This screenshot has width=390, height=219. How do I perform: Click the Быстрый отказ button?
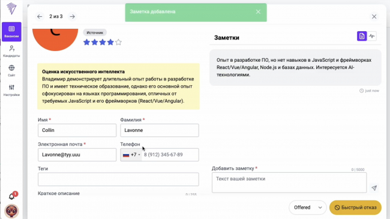pyautogui.click(x=355, y=208)
